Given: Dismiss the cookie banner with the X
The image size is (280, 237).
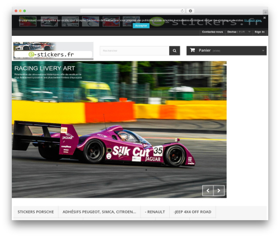Looking at the screenshot, I should pos(264,18).
